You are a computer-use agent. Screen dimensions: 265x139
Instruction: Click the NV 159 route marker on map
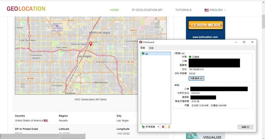coord(130,62)
